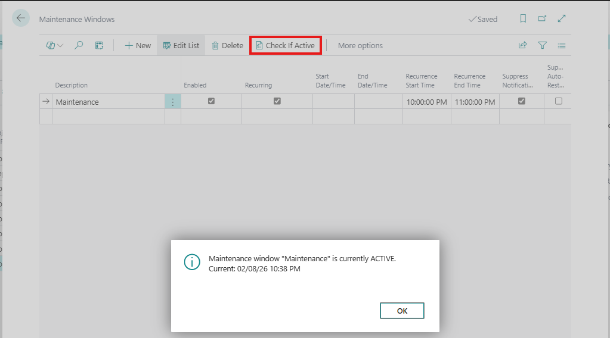Click the search magnifier icon

pyautogui.click(x=79, y=45)
